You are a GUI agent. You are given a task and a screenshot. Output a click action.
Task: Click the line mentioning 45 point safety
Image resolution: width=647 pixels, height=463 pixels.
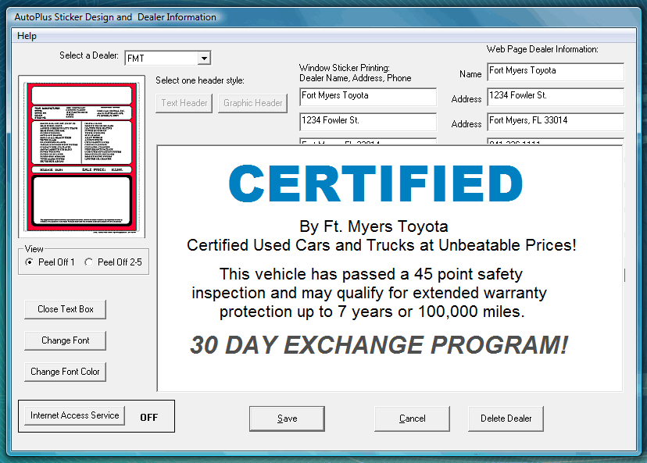pos(370,274)
